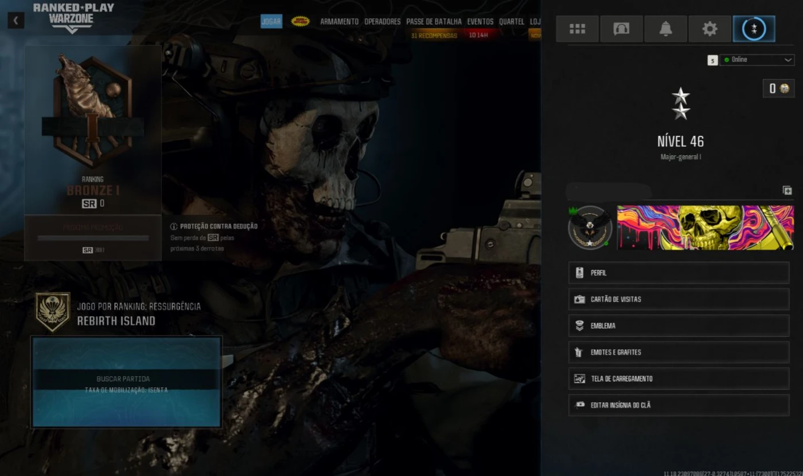Click the Ranked Play Warzone logo

tap(73, 18)
